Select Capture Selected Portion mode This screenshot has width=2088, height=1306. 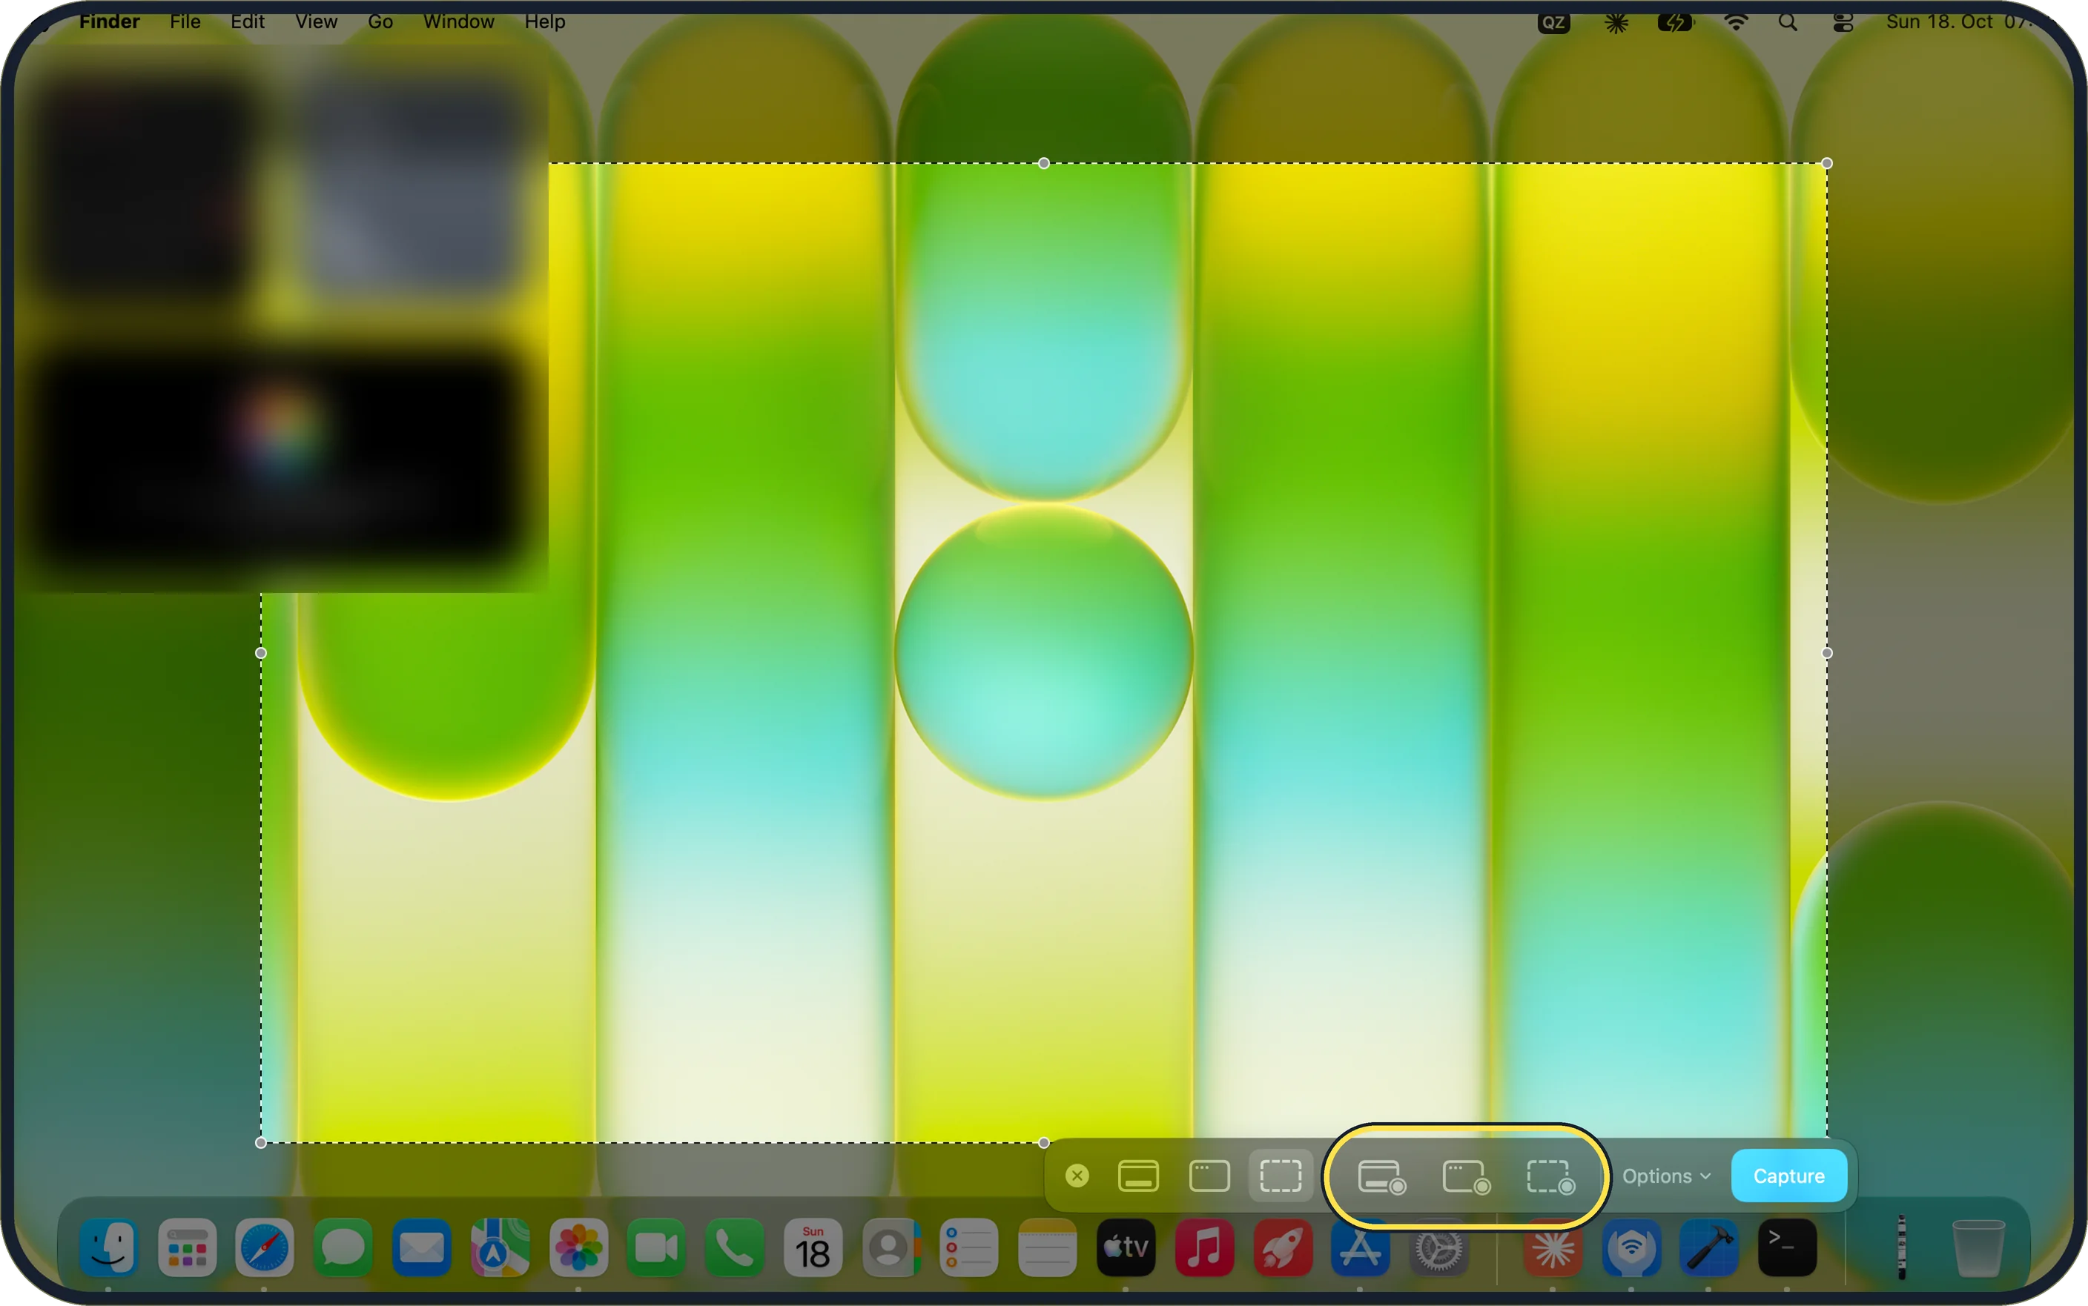(1281, 1176)
